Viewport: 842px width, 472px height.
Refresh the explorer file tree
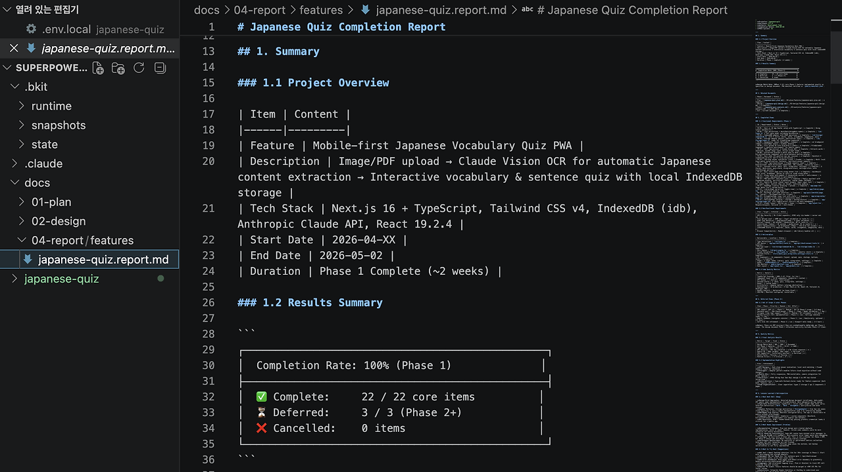(139, 68)
